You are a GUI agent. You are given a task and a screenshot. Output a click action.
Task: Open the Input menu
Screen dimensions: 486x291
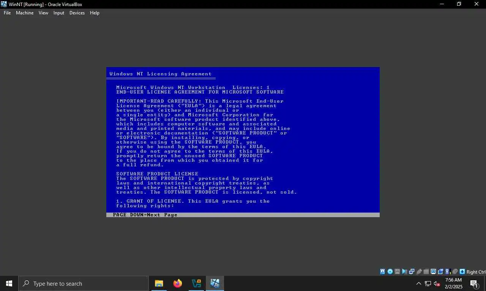pos(58,13)
